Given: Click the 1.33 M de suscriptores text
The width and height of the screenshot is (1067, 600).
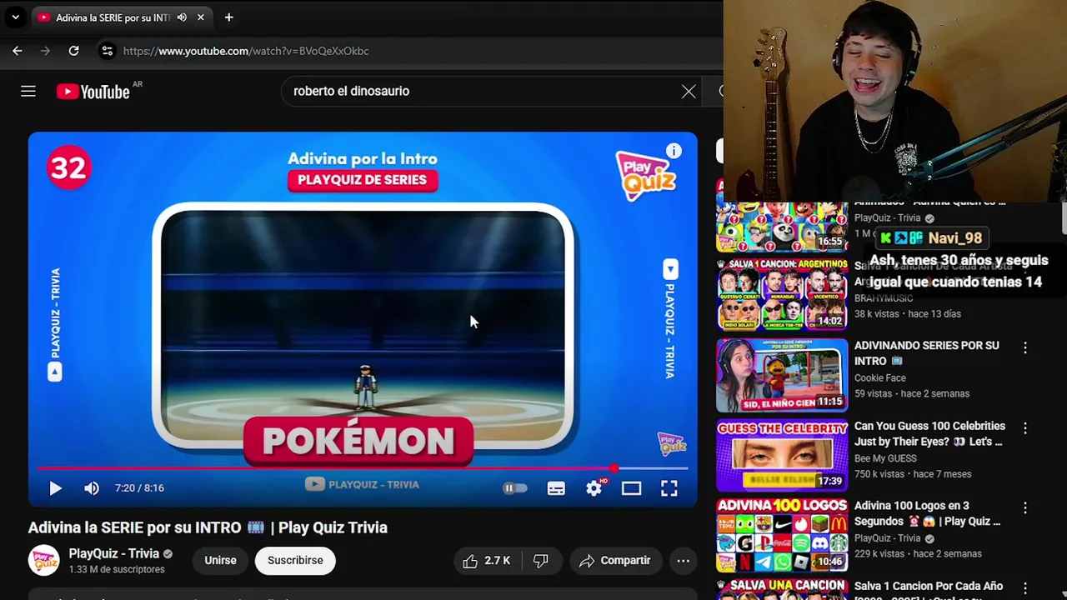Looking at the screenshot, I should [117, 570].
